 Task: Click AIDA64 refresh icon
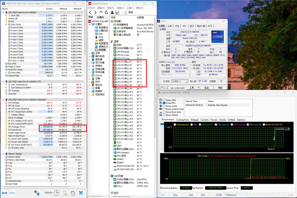[x=107, y=13]
